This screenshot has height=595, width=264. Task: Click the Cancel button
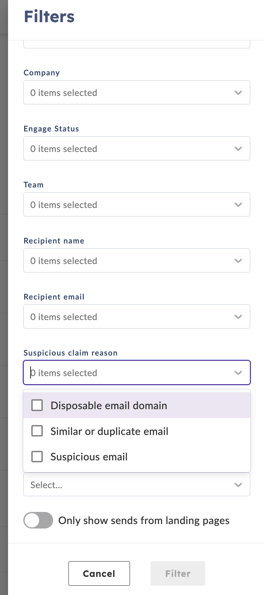(x=99, y=573)
